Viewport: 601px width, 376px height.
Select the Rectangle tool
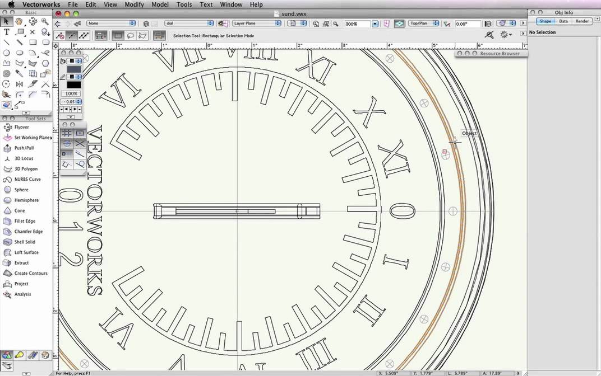[x=32, y=43]
